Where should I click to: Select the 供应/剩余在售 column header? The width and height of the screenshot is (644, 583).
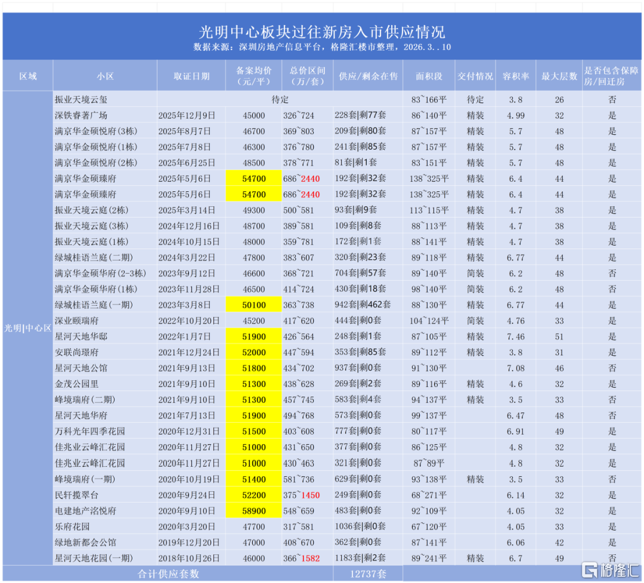(x=368, y=76)
